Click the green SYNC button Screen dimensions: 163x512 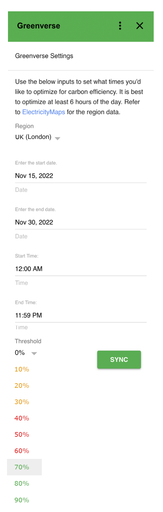tap(119, 360)
